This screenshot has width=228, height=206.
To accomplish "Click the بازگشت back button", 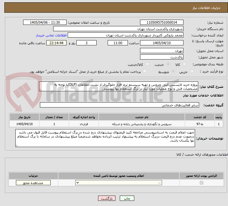I will (107, 198).
